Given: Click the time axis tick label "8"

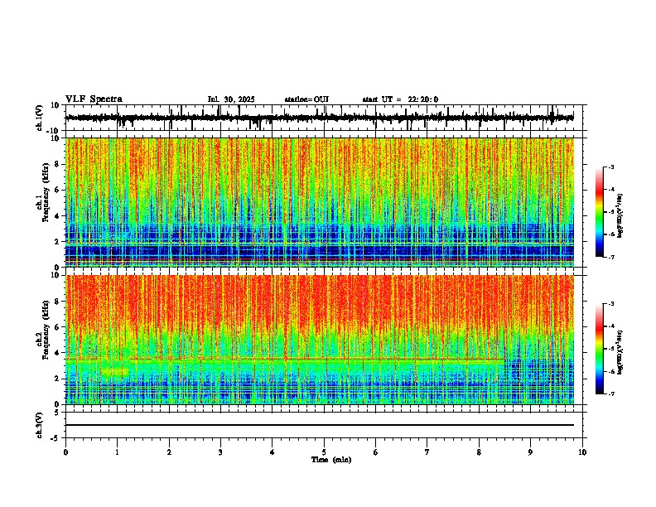Looking at the screenshot, I should click(x=479, y=452).
